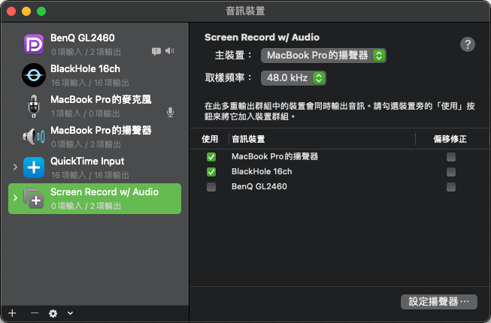This screenshot has height=323, width=491.
Task: Click the Screen Record w/ Audio heading in details
Action: tap(262, 38)
